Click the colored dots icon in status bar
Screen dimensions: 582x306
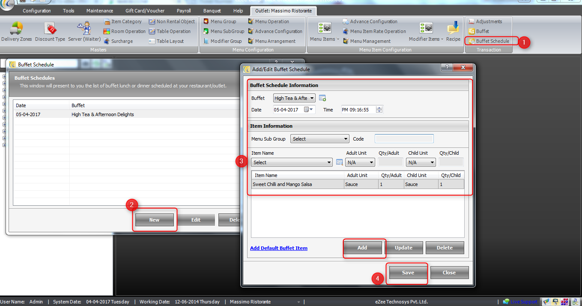564,302
